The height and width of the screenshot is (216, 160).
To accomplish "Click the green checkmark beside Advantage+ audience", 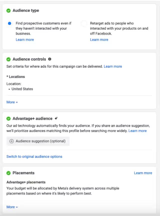I will pyautogui.click(x=8, y=118).
